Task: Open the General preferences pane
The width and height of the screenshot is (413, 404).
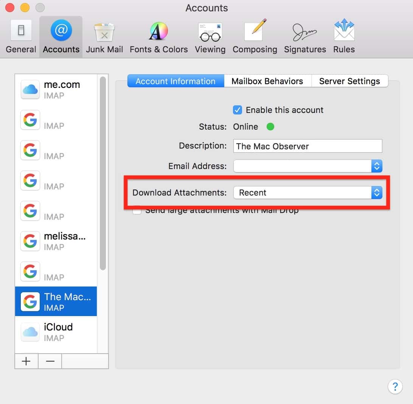Action: tap(21, 37)
